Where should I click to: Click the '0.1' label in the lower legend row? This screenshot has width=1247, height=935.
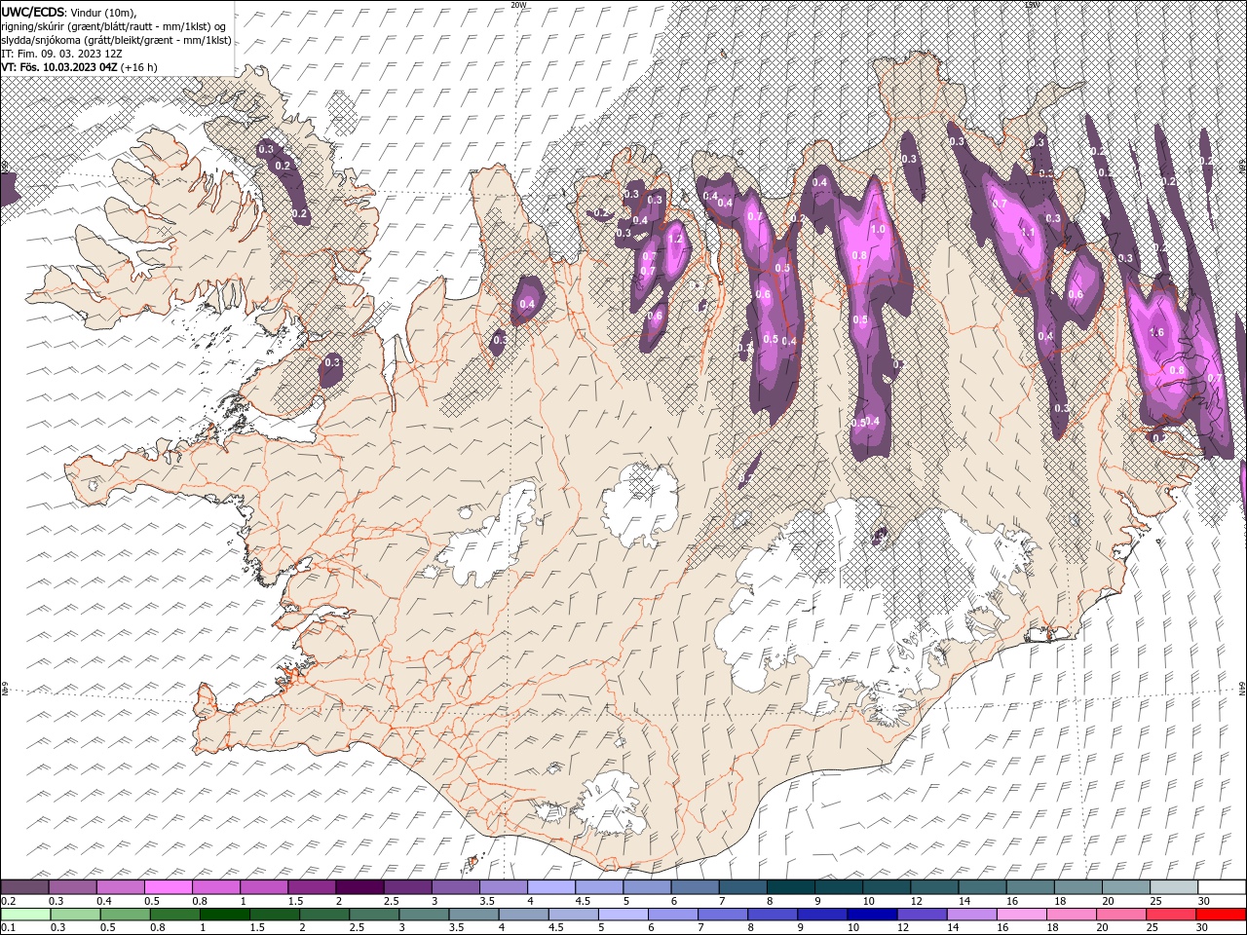click(x=8, y=928)
